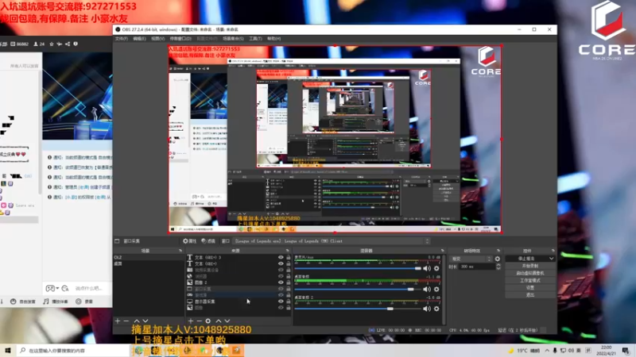Screen dimensions: 636x357
Task: Select the OL2 scene
Action: [x=148, y=257]
